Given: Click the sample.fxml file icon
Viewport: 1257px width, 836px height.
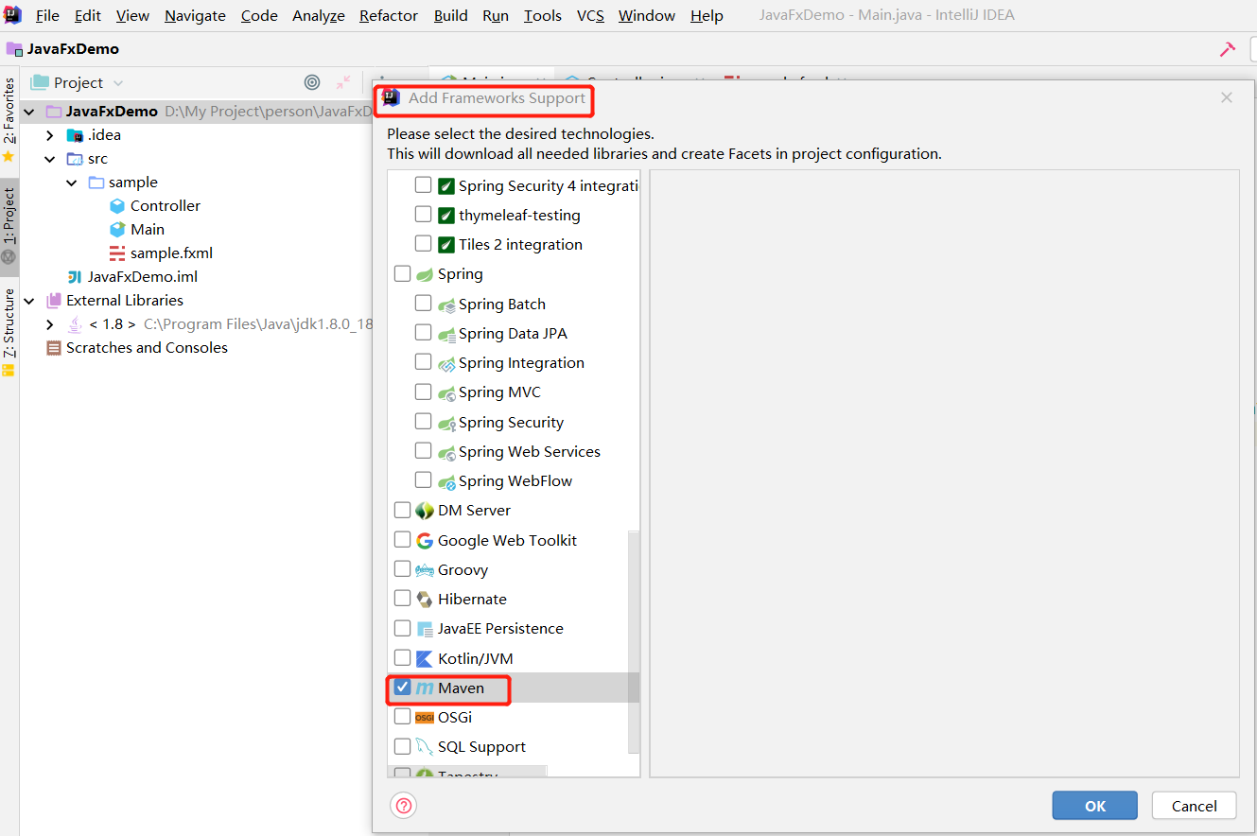Looking at the screenshot, I should pos(117,253).
